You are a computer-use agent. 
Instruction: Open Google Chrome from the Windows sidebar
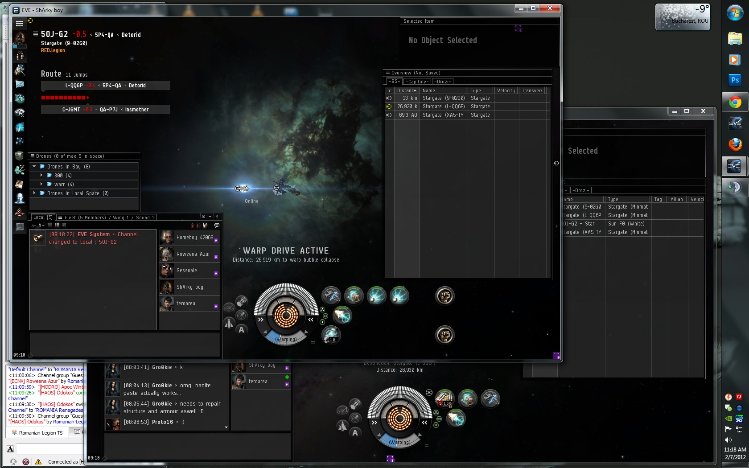click(x=735, y=103)
